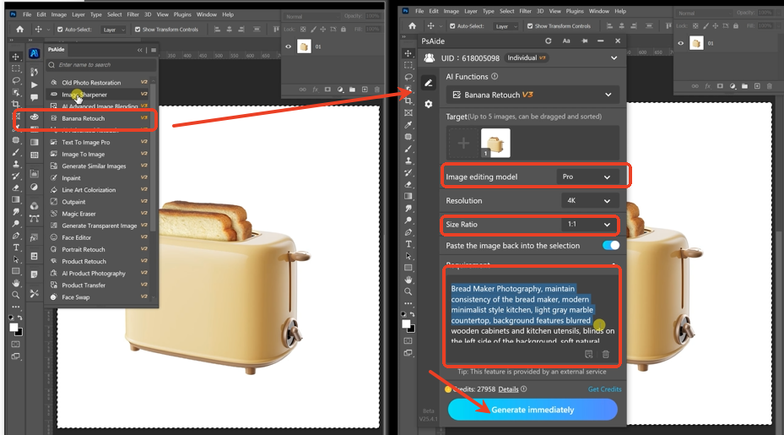
Task: Open the PsAide edit pencil tab
Action: 429,83
